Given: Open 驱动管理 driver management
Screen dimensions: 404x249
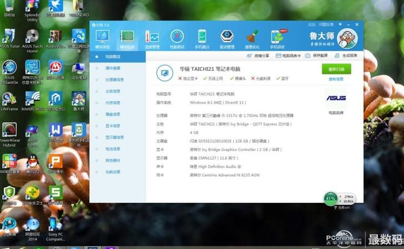Looking at the screenshot, I should point(227,39).
